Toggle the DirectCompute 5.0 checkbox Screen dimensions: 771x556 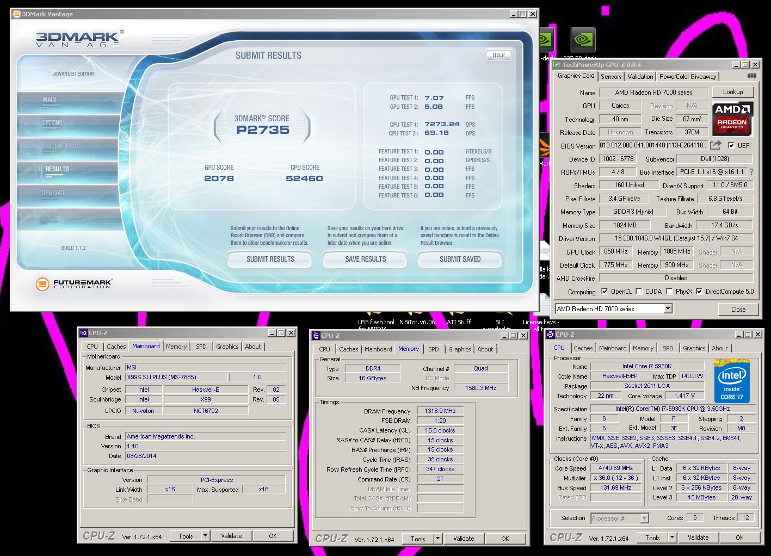pos(699,292)
